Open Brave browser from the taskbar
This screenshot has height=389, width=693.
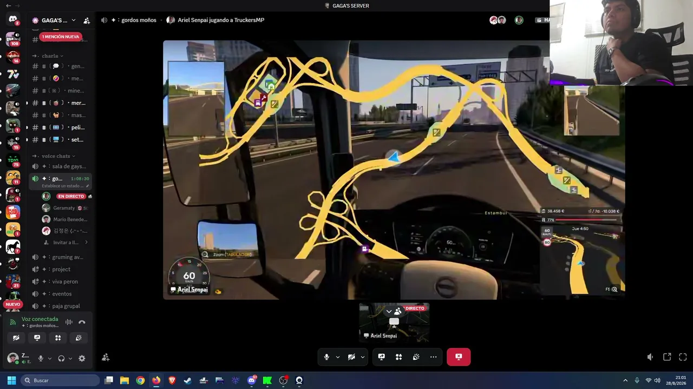(x=172, y=380)
